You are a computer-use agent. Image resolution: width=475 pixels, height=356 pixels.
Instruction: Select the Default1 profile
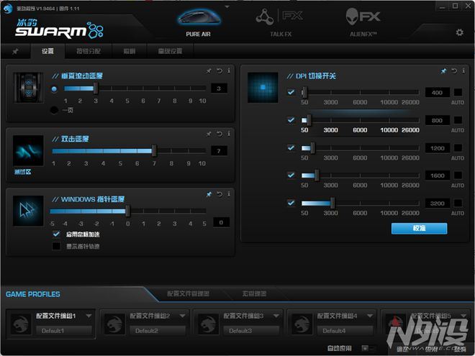pyautogui.click(x=63, y=331)
